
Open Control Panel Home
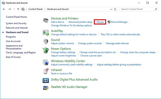coord(16,17)
